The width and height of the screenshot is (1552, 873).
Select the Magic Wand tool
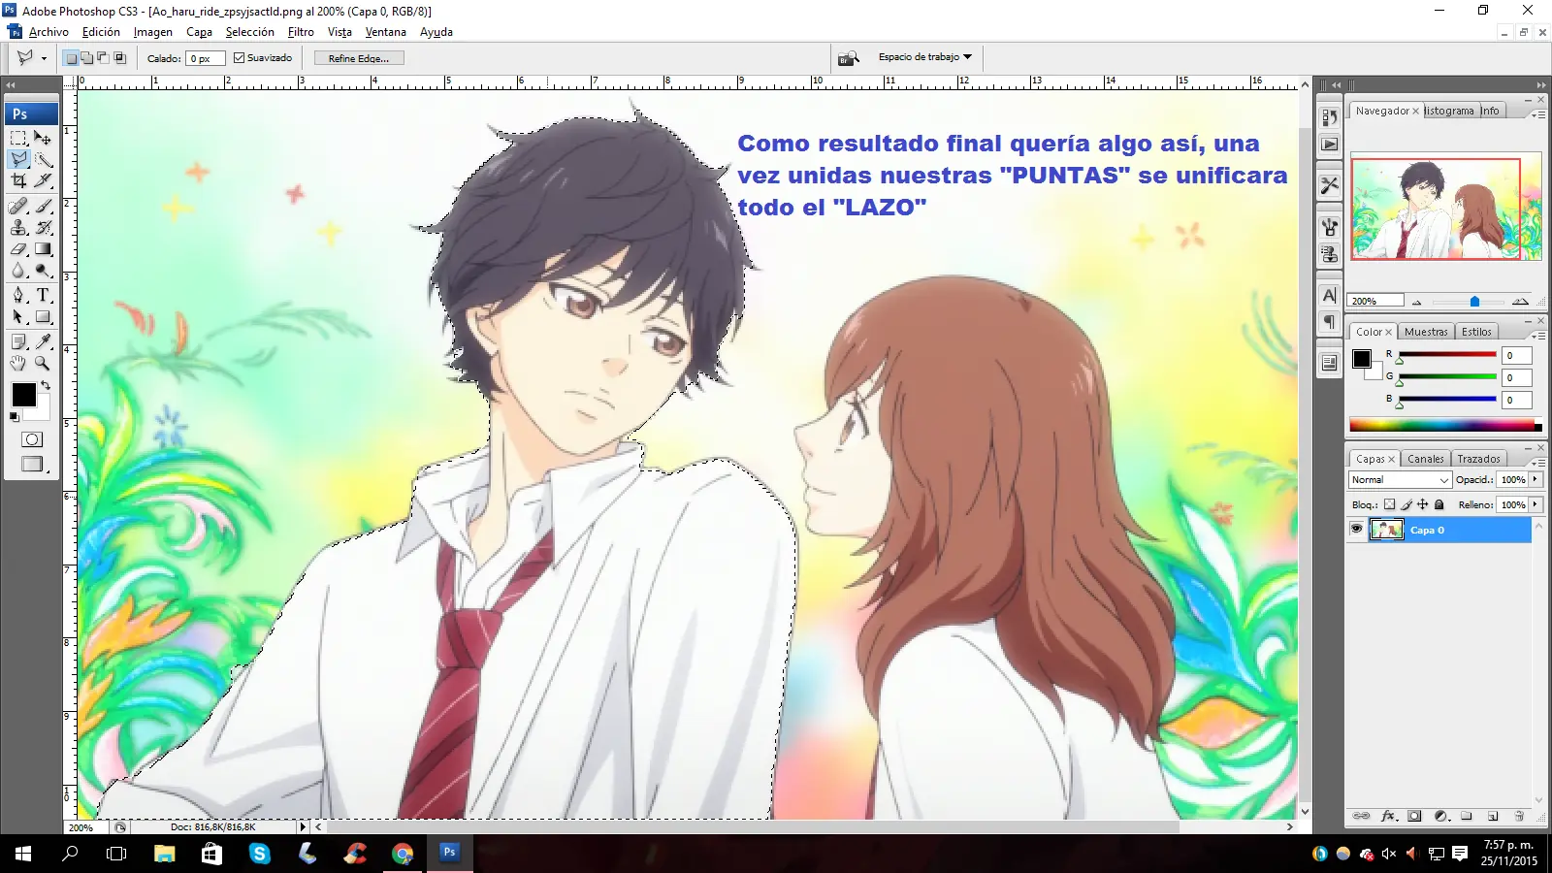tap(43, 159)
